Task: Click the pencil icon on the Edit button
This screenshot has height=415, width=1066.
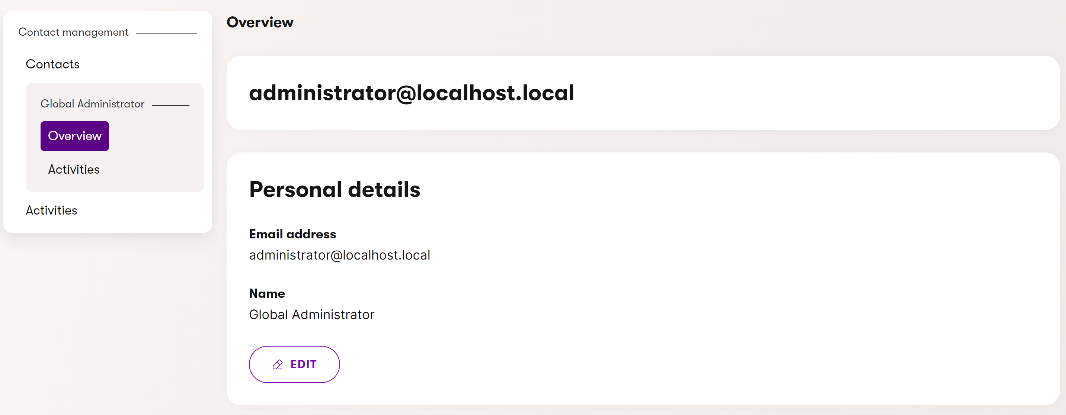Action: click(277, 364)
